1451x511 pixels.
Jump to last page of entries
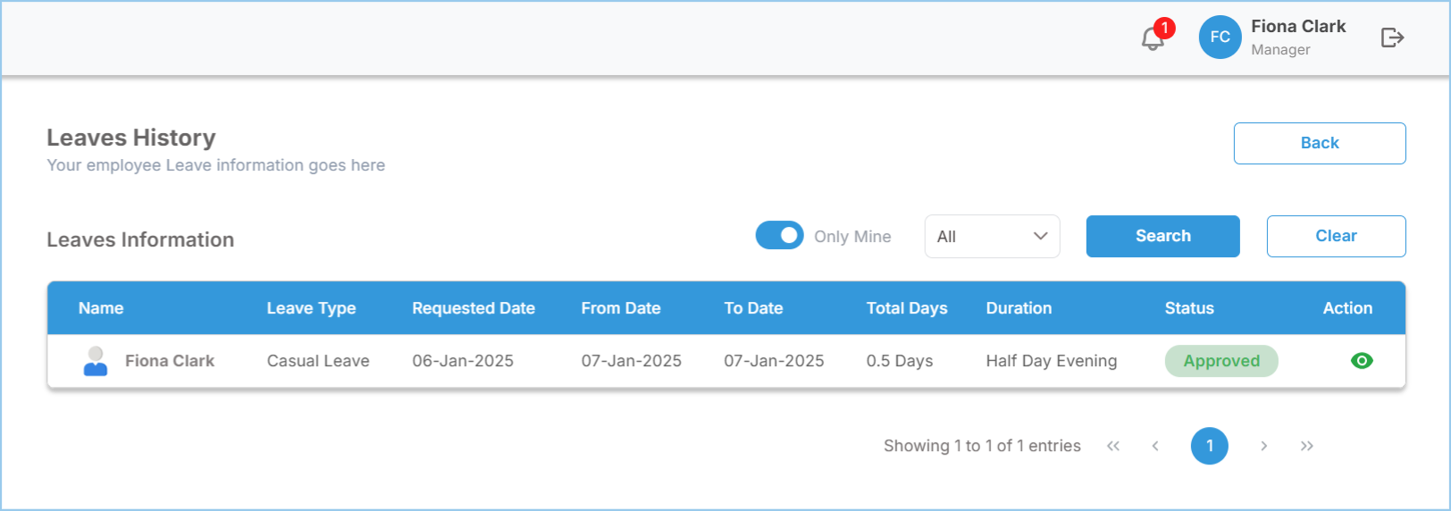1306,446
